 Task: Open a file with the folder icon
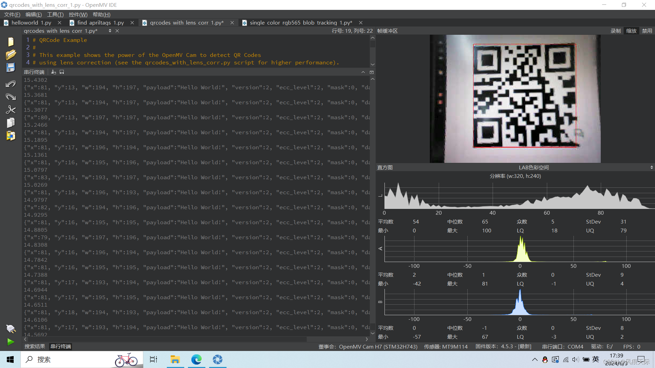(x=11, y=55)
